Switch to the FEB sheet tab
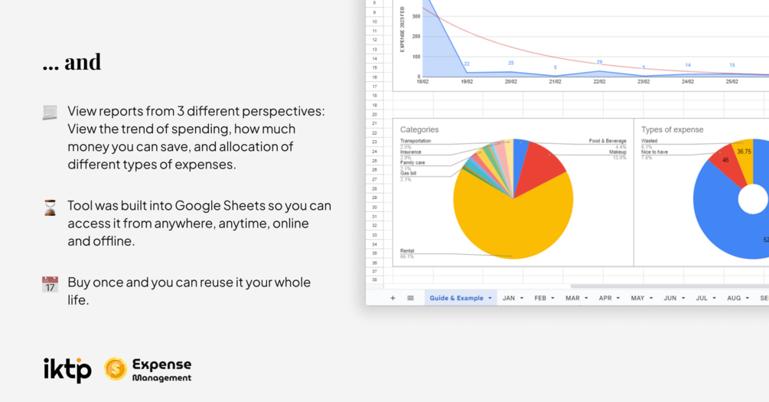 (540, 298)
